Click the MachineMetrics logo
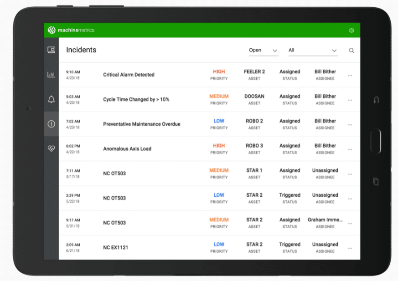Screen dimensions: 398x281 71,30
